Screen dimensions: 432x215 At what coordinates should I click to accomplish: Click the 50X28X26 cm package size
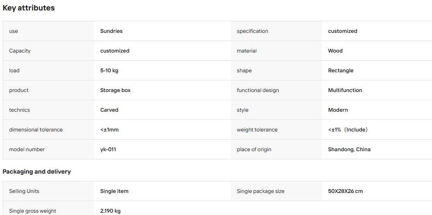(x=345, y=191)
